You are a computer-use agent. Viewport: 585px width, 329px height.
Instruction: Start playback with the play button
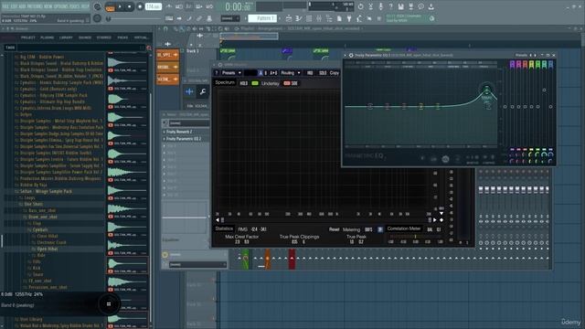click(120, 6)
